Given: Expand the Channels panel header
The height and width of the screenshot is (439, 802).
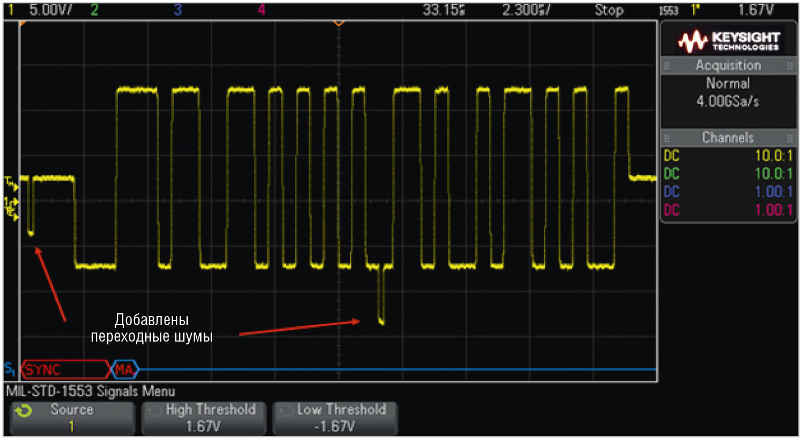Looking at the screenshot, I should [728, 138].
